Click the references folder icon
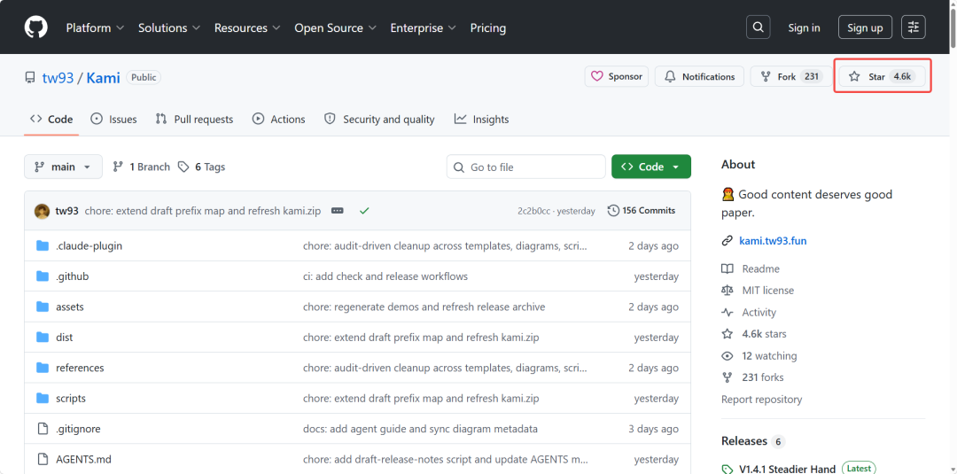The height and width of the screenshot is (474, 957). [x=43, y=368]
